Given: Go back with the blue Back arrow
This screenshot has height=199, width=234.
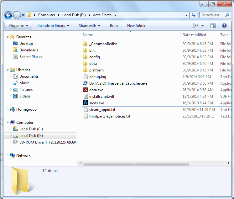Looking at the screenshot, I should point(8,15).
